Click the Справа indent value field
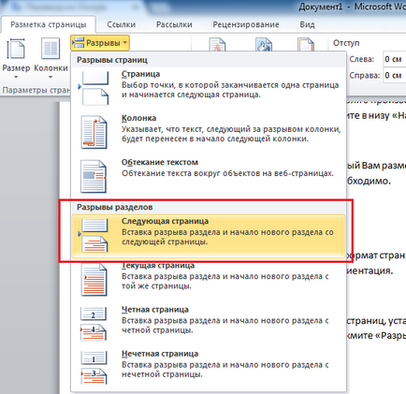406x394 pixels. (394, 75)
